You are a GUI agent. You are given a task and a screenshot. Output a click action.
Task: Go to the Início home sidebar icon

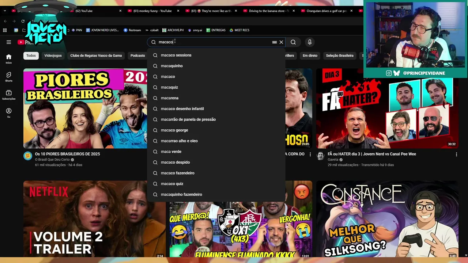coord(9,59)
